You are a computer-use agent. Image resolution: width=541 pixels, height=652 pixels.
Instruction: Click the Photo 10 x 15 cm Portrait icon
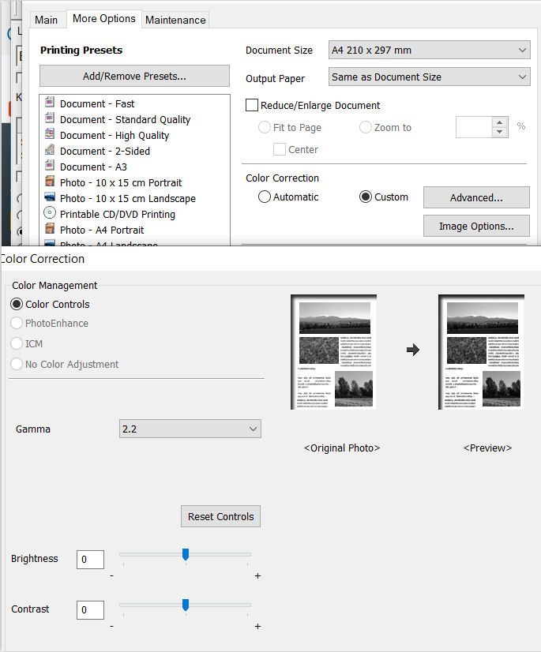(50, 182)
